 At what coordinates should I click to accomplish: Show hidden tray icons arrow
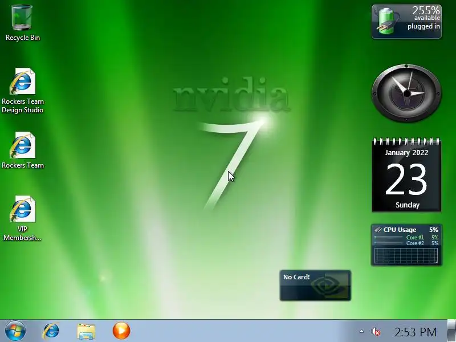[x=361, y=331]
